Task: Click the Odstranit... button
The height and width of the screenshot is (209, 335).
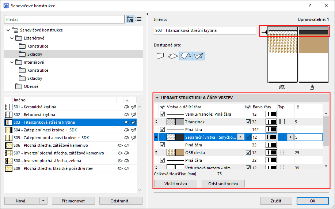Action: 121,201
